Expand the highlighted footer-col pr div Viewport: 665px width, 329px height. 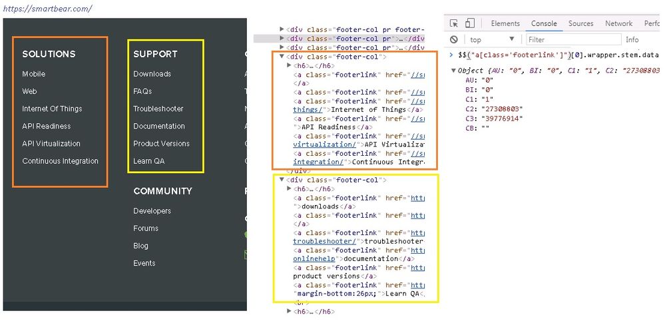click(282, 38)
